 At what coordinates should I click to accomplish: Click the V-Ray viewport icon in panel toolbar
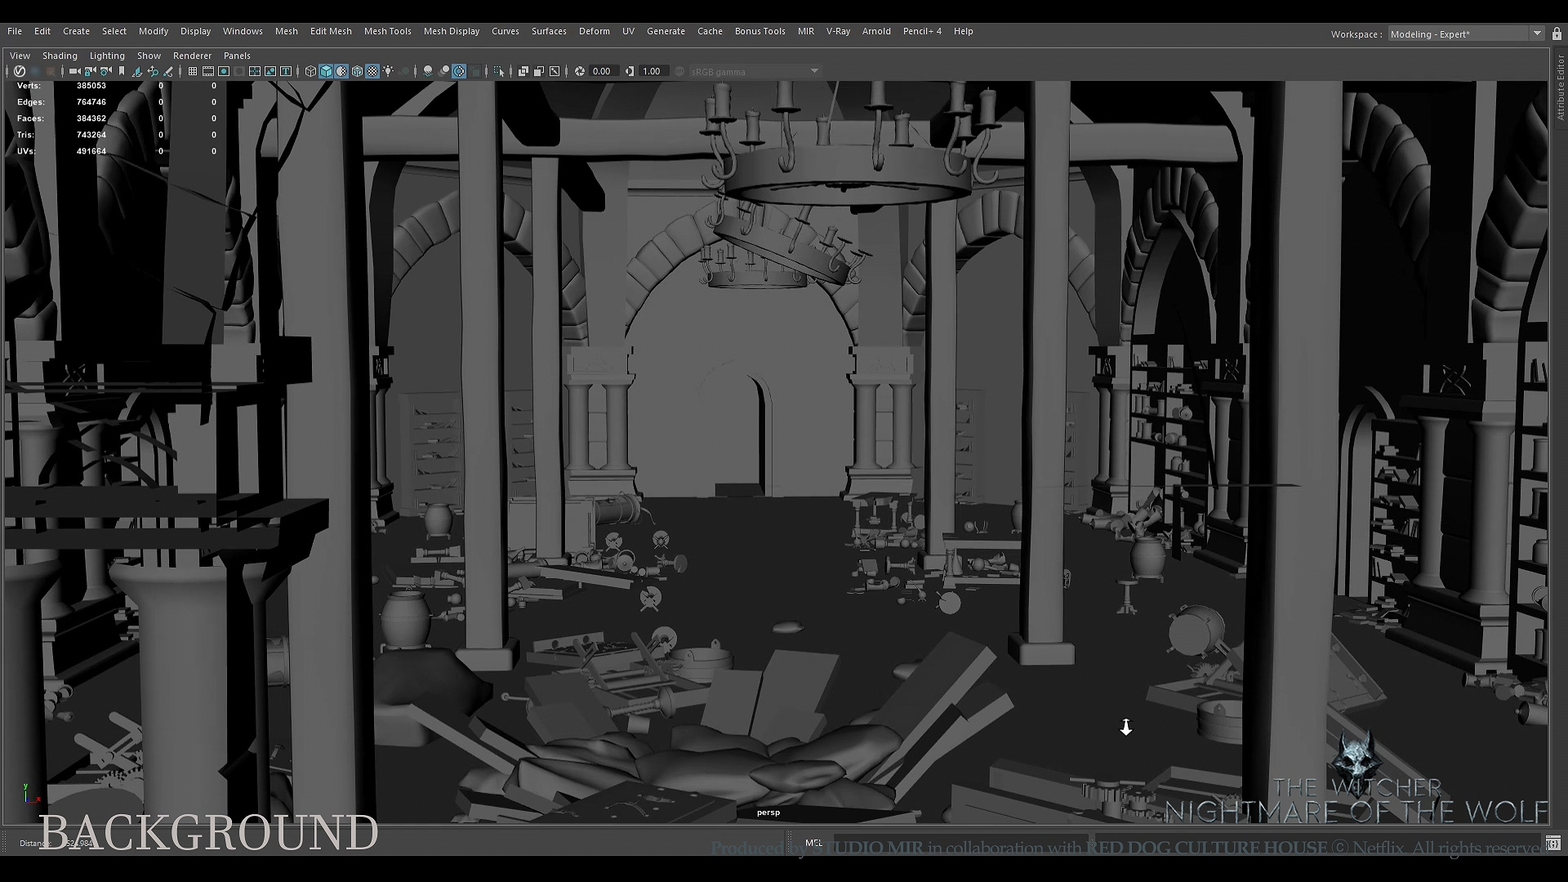point(20,71)
